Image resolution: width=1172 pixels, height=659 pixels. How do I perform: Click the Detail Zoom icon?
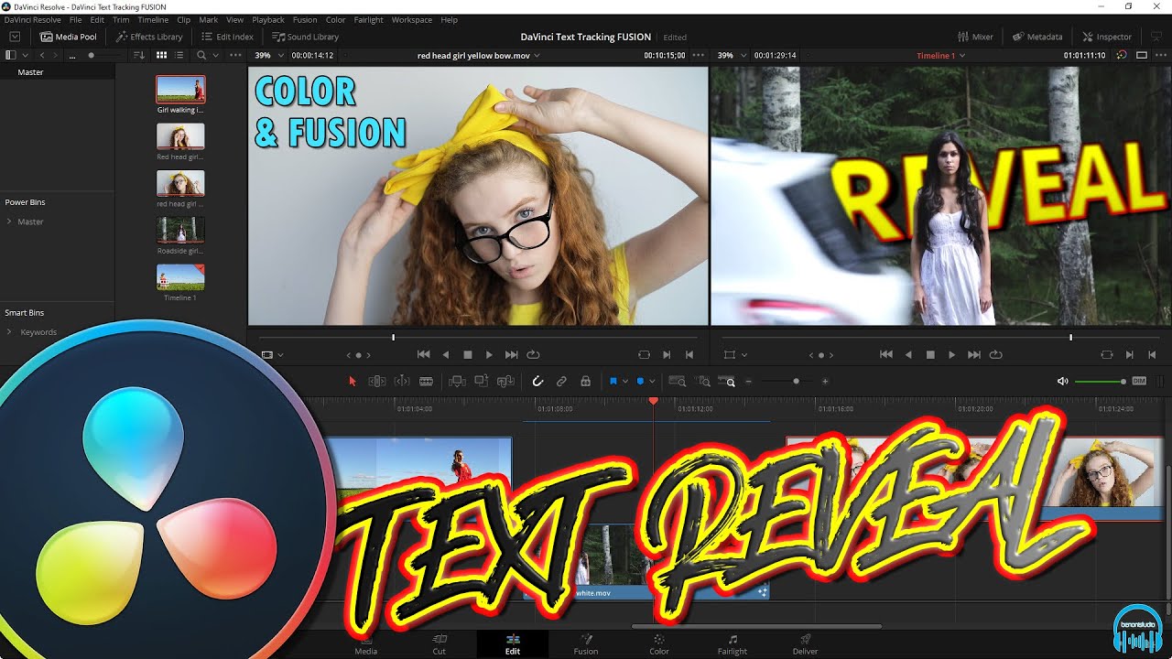(703, 382)
